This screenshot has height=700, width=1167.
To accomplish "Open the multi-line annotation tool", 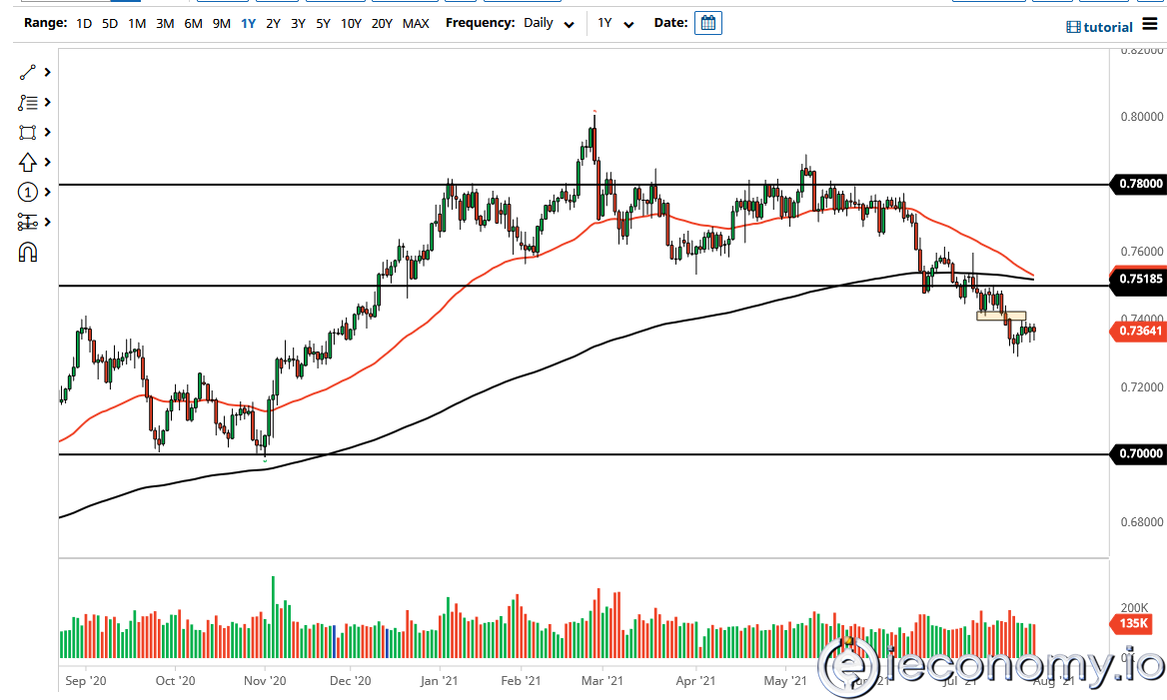I will (27, 102).
